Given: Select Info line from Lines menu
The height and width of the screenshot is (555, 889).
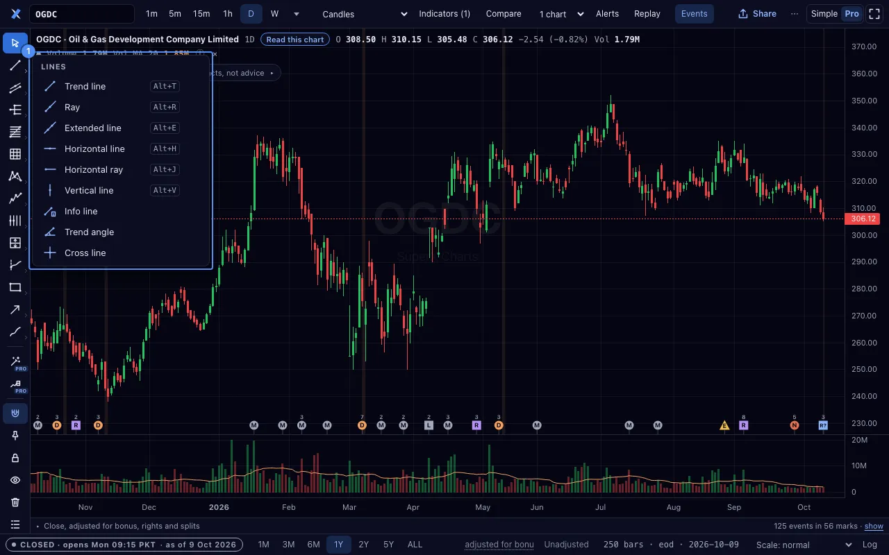Looking at the screenshot, I should click(x=121, y=211).
